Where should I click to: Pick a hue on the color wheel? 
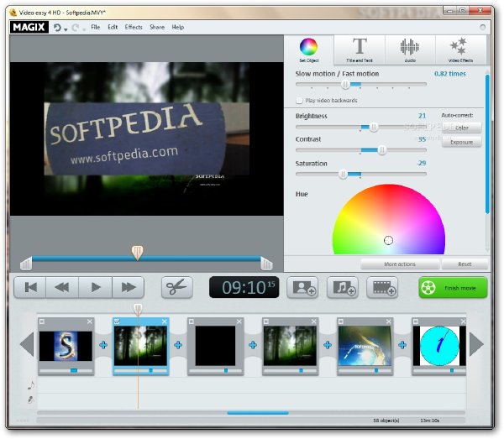coord(389,219)
